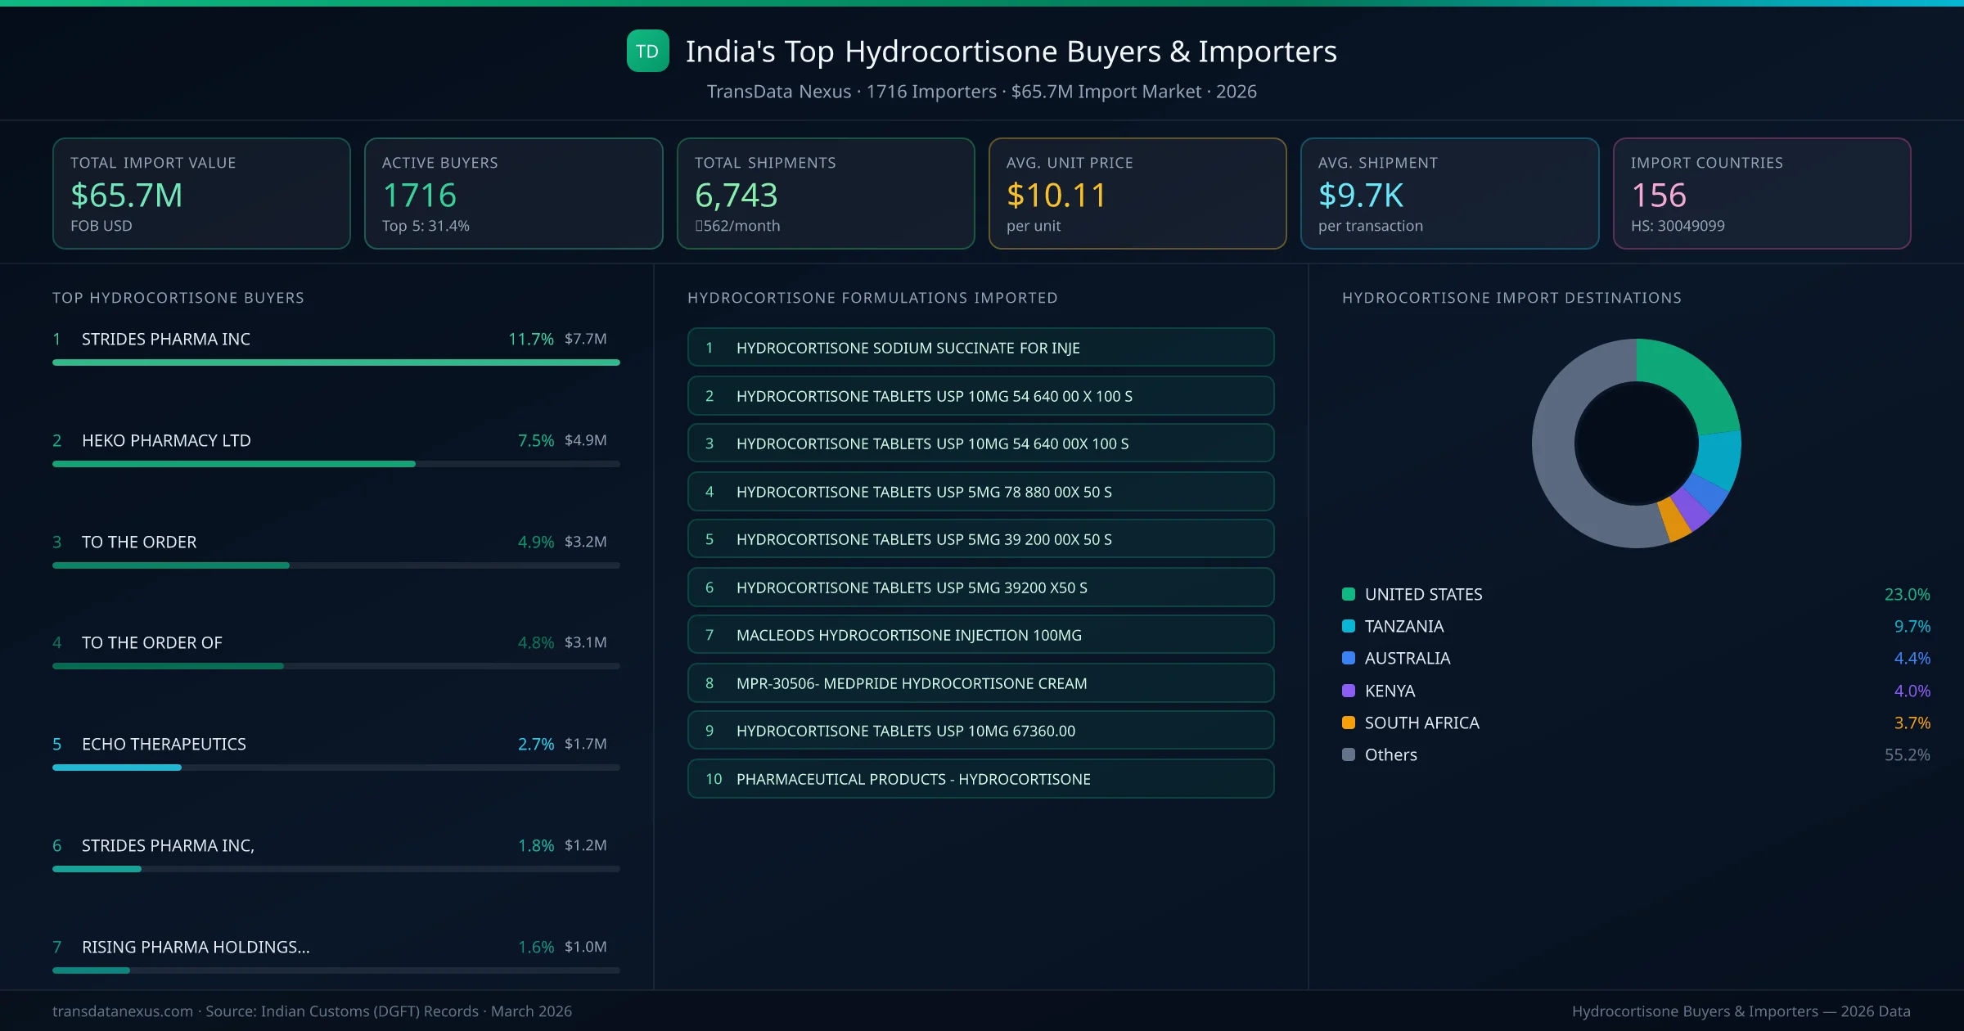The width and height of the screenshot is (1964, 1031).
Task: Click the Kenya purple legend dot
Action: pos(1347,691)
